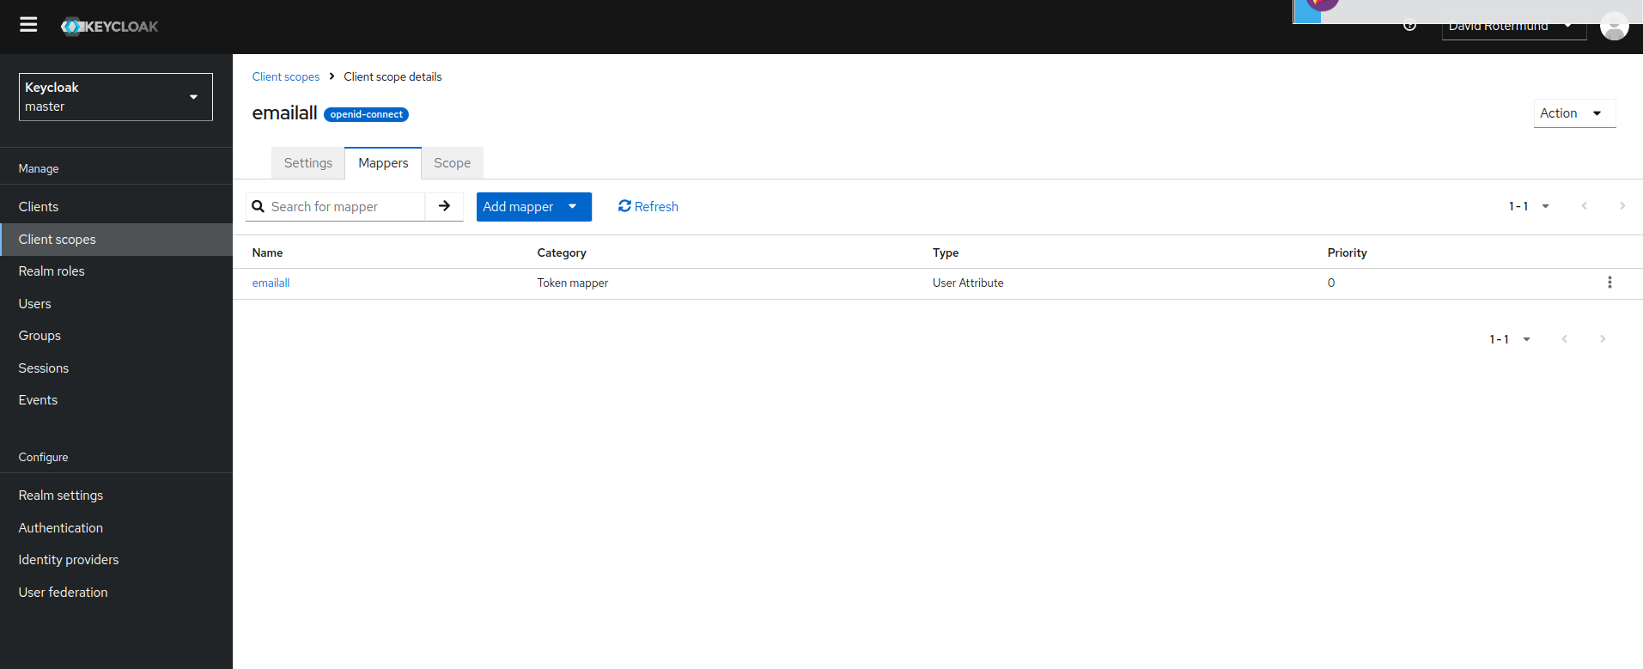Viewport: 1643px width, 669px height.
Task: Refresh the mapper list
Action: tap(648, 206)
